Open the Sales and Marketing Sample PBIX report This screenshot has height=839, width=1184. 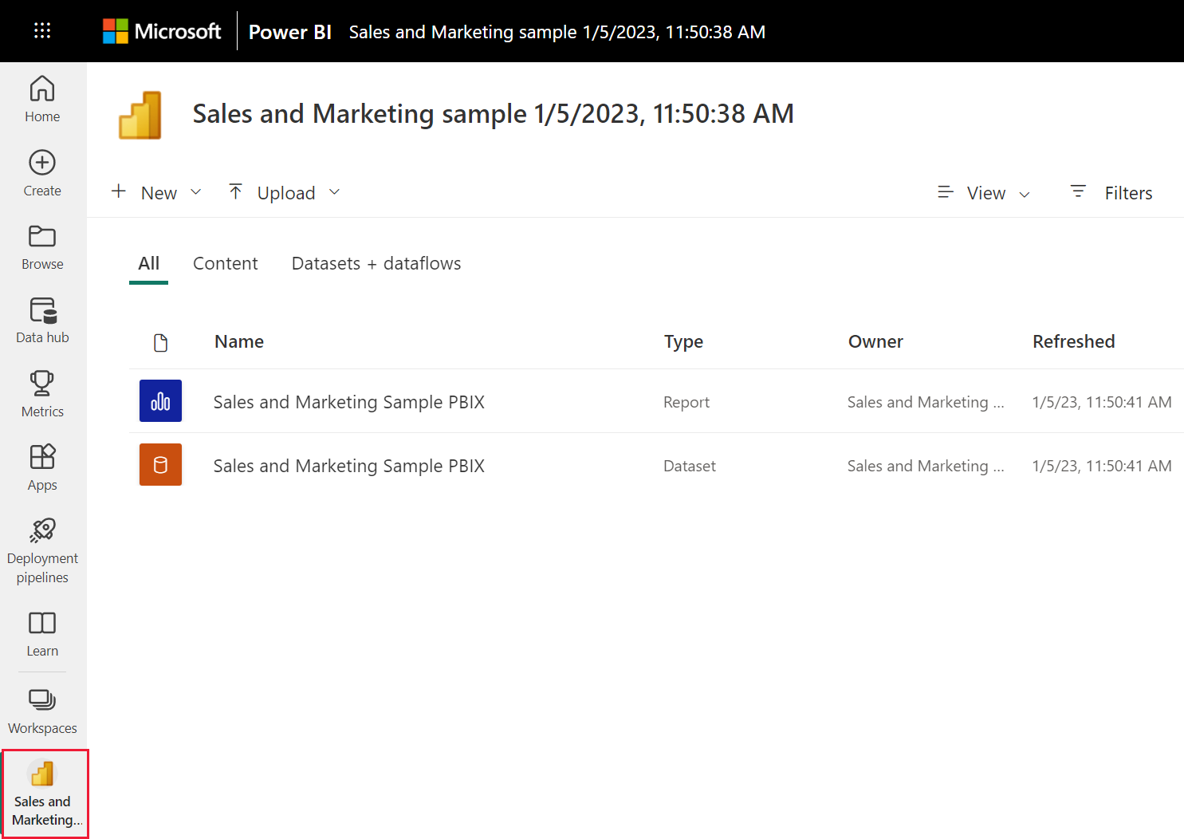click(348, 401)
